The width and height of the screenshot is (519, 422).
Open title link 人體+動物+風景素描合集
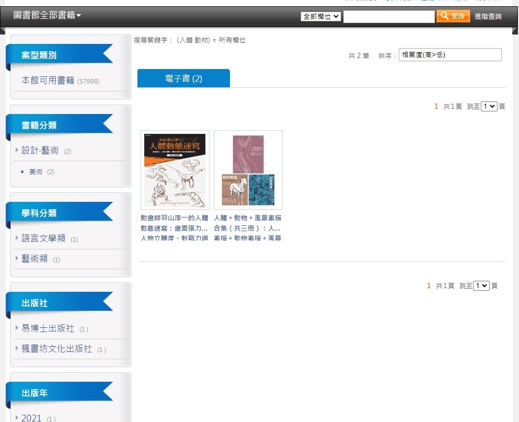[248, 223]
